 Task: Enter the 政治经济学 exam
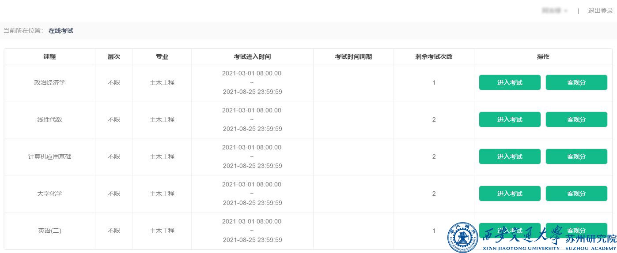510,82
